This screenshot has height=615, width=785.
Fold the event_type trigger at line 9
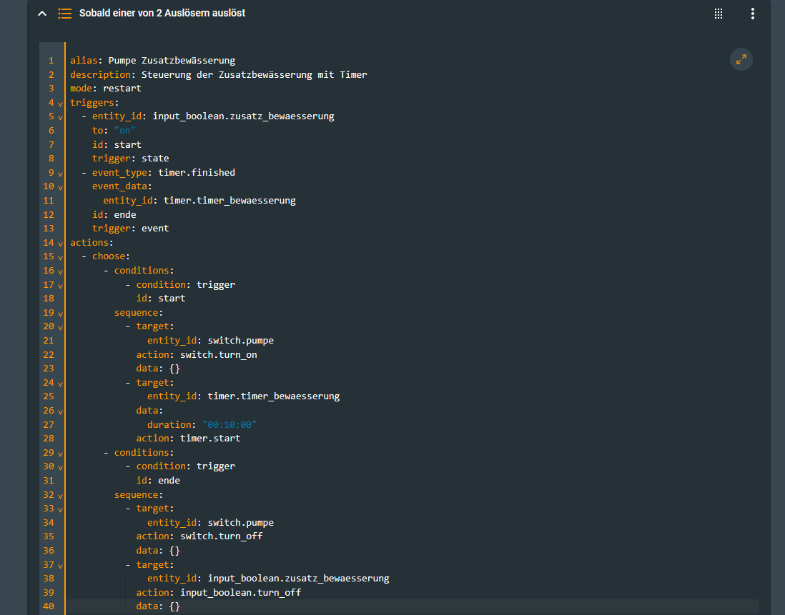point(60,174)
